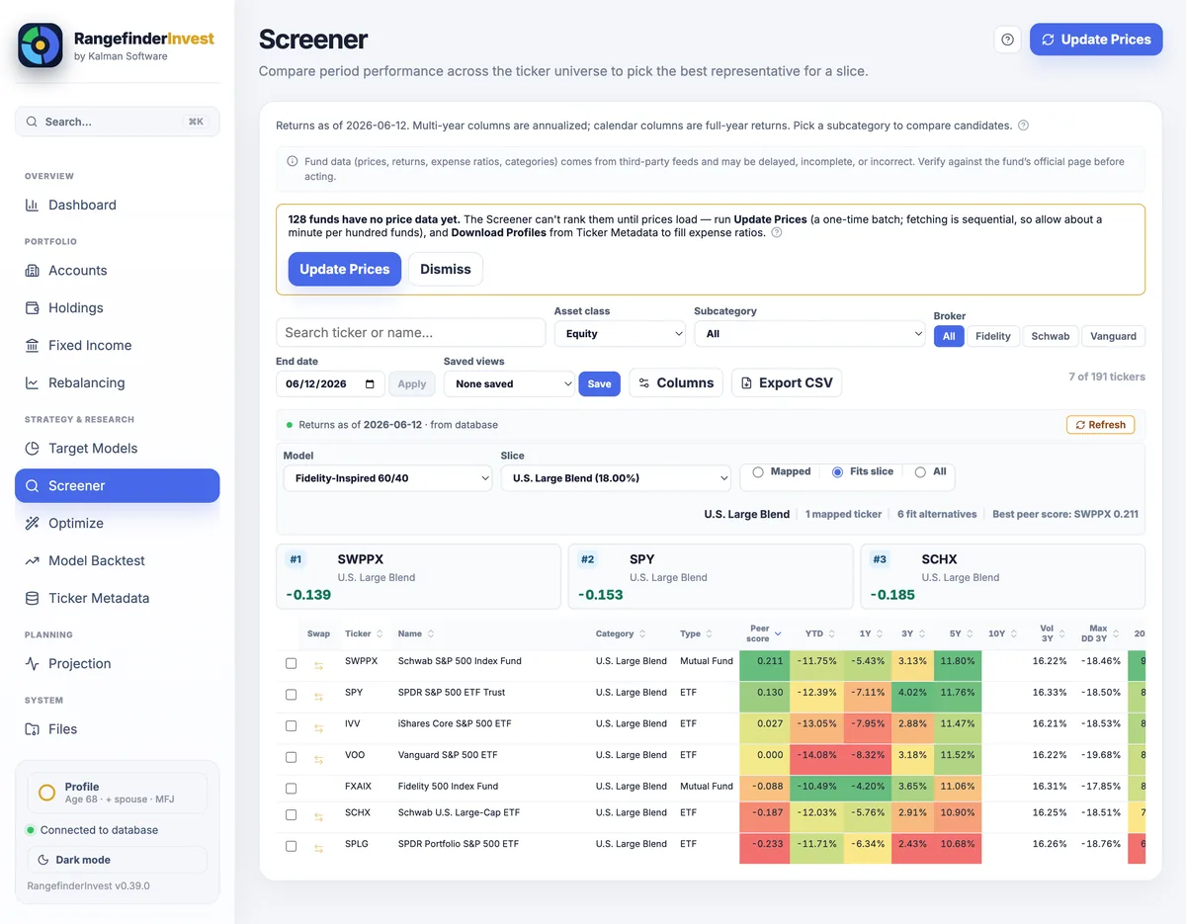Click the swap icon for VOO row
The width and height of the screenshot is (1186, 924).
tap(318, 760)
